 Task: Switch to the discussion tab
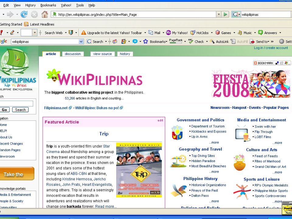[73, 54]
